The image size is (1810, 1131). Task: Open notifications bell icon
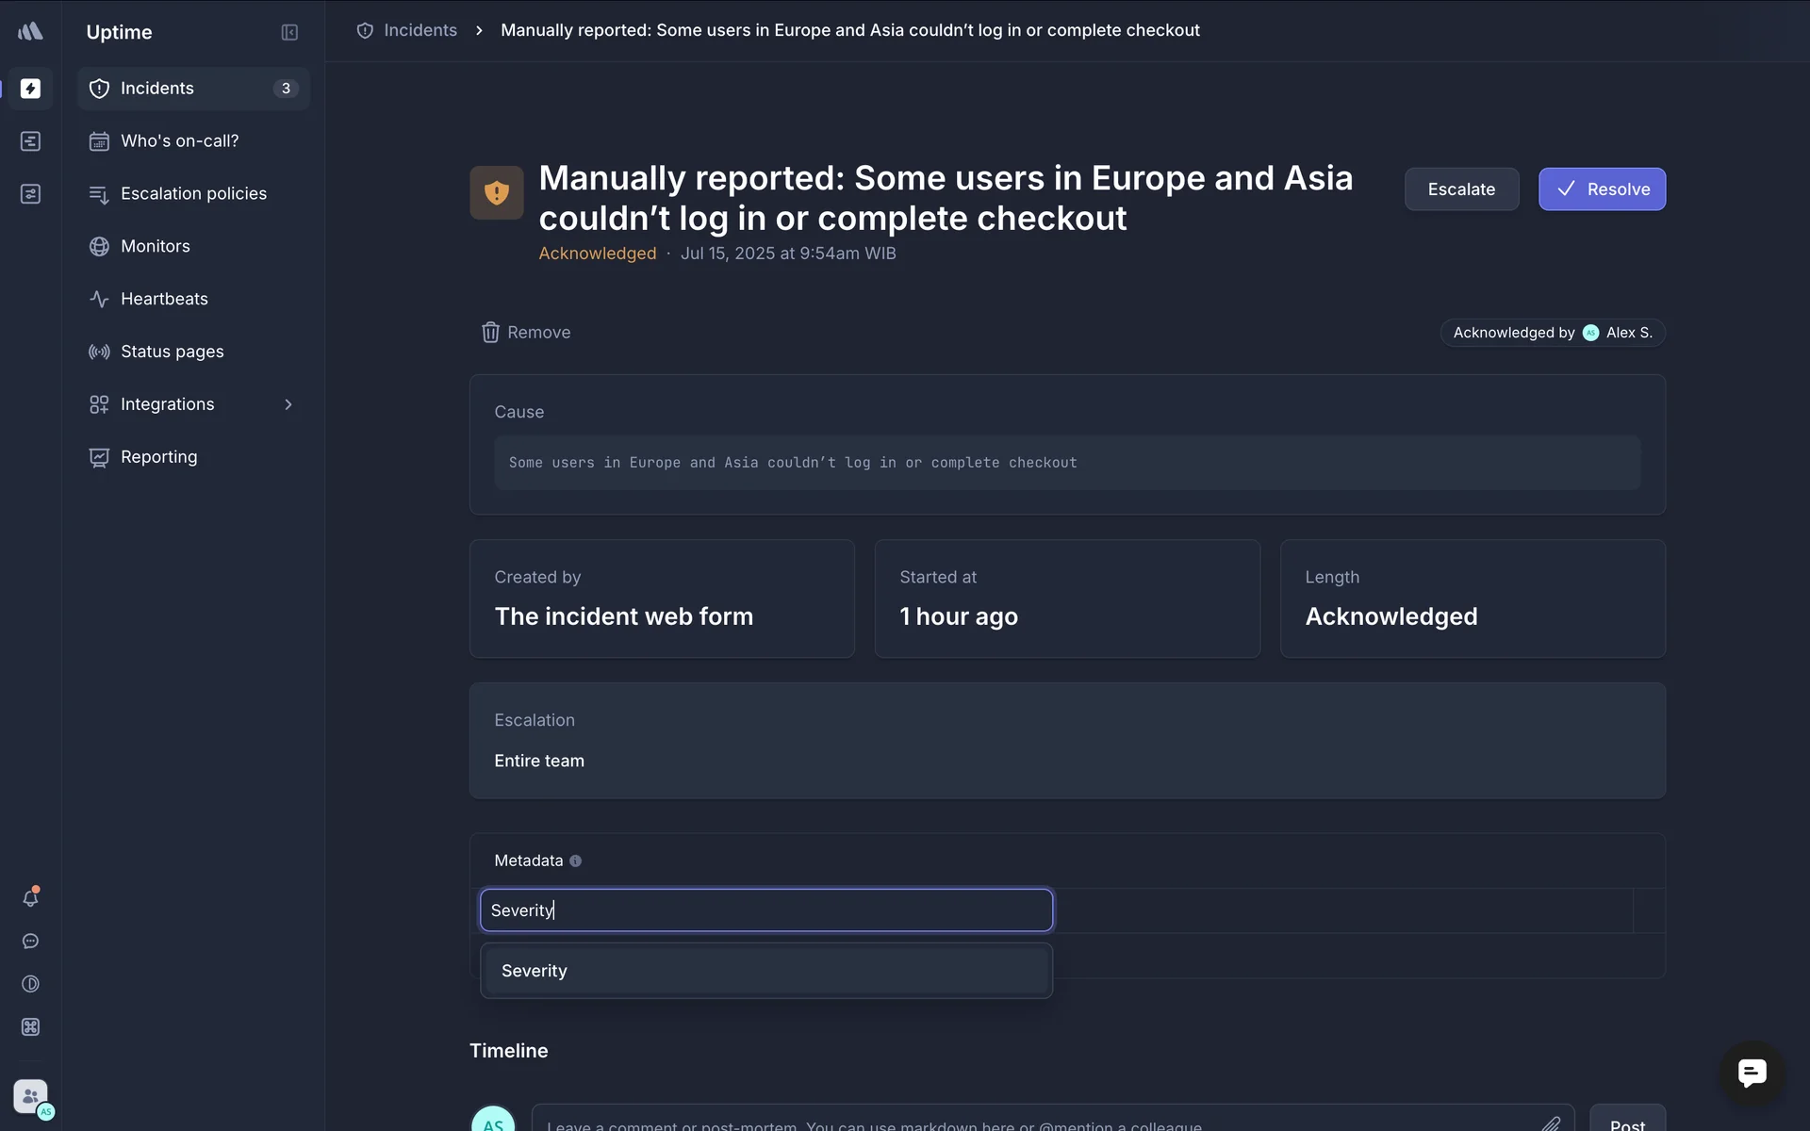(x=30, y=898)
